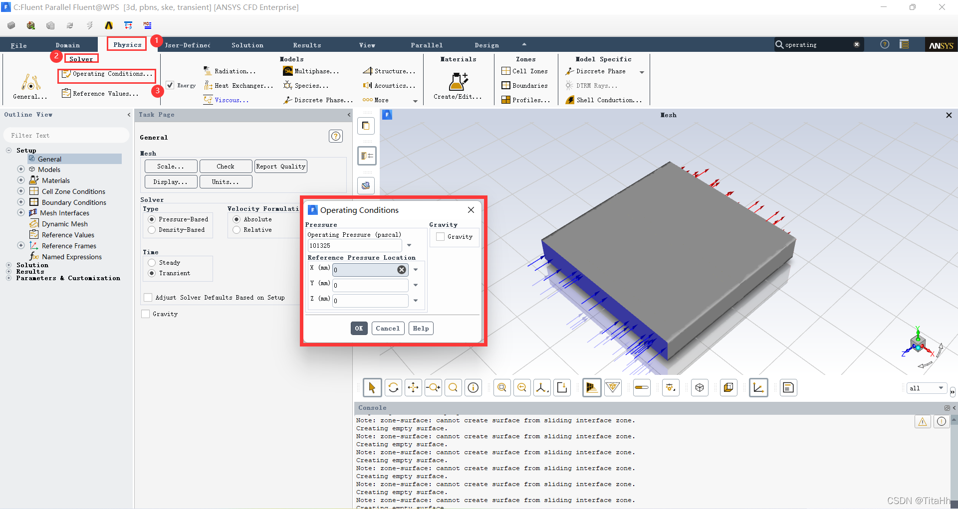Switch to the Solution ribbon tab
Viewport: 958px width, 509px height.
pyautogui.click(x=247, y=45)
